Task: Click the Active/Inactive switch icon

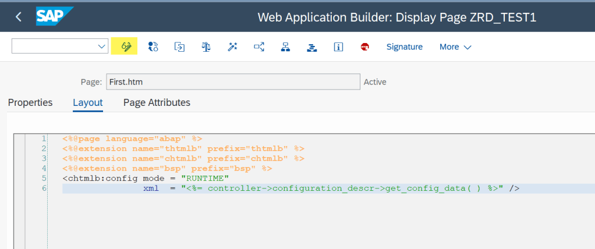Action: (x=153, y=47)
